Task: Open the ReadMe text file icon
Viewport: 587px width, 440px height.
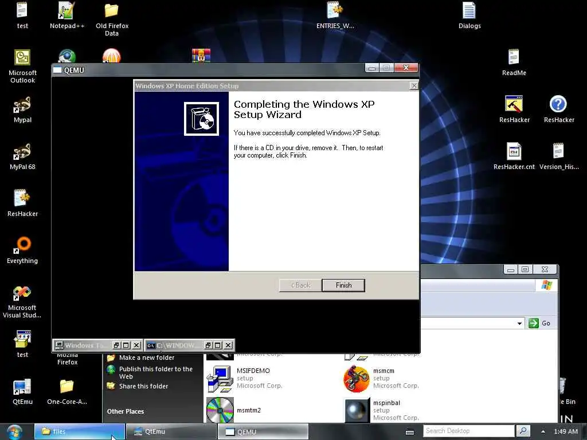Action: click(514, 62)
